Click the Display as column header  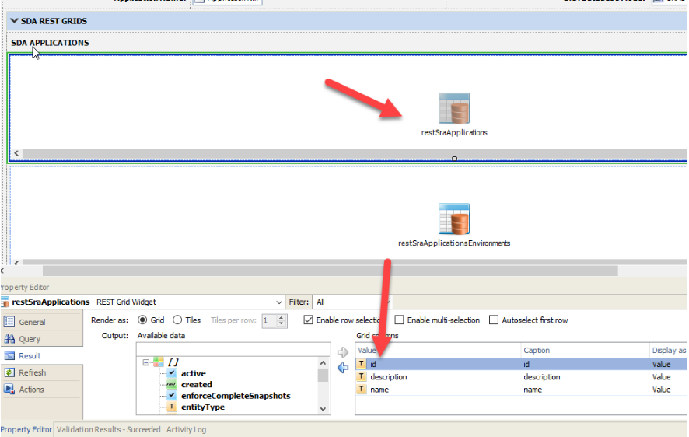(x=668, y=350)
